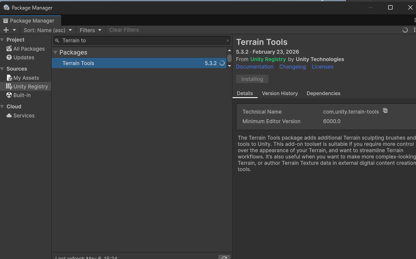
Task: Click the All Packages icon
Action: point(9,49)
